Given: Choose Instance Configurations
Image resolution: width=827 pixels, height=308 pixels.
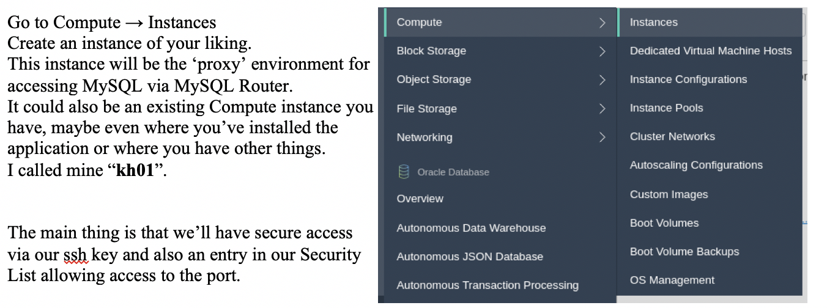Looking at the screenshot, I should pyautogui.click(x=688, y=79).
